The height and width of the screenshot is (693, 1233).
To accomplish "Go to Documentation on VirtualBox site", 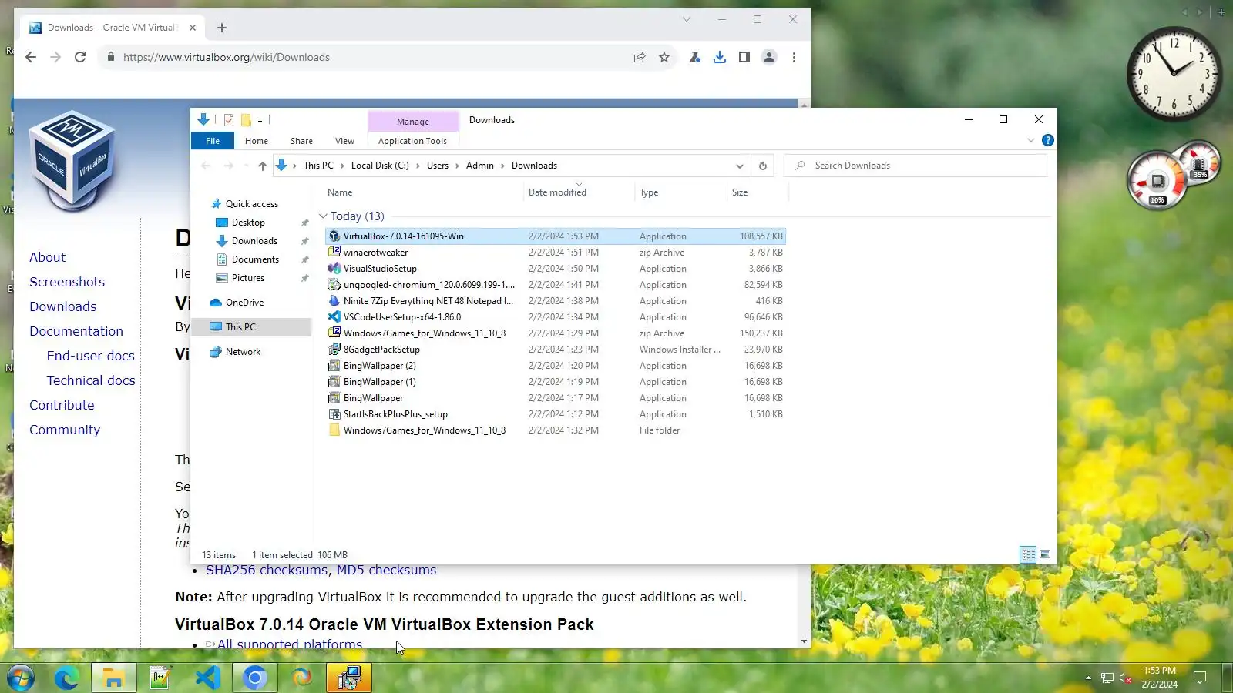I will [x=76, y=331].
